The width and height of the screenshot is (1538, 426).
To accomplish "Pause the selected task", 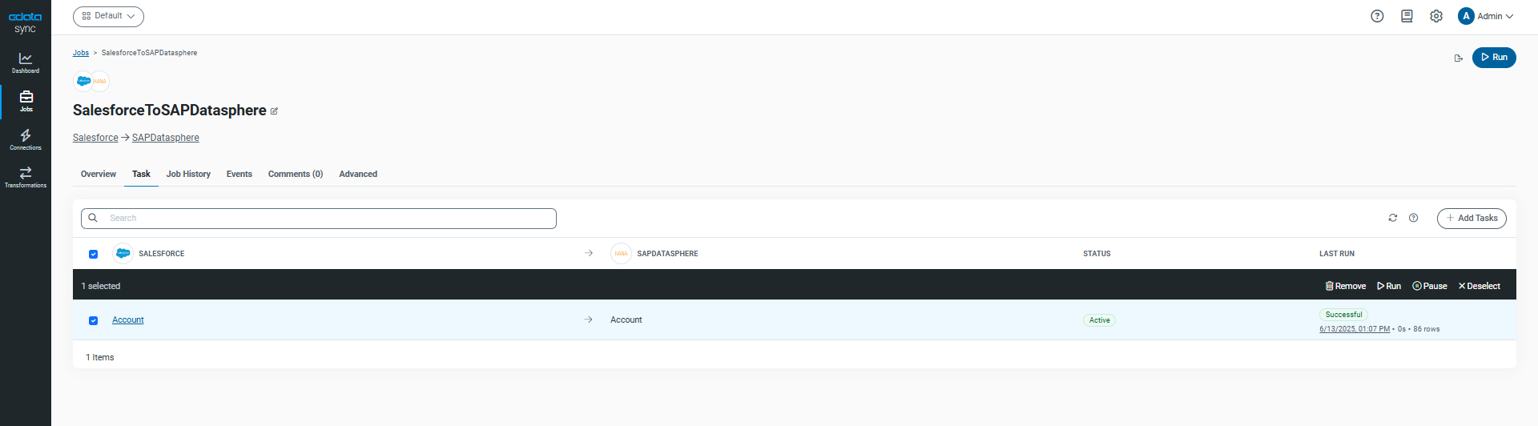I will pos(1430,286).
